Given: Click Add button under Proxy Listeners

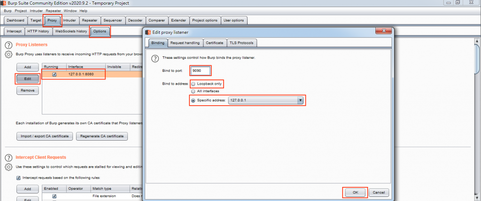Looking at the screenshot, I should point(28,67).
